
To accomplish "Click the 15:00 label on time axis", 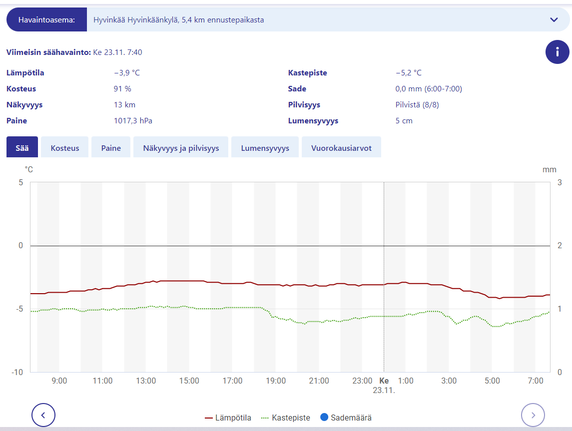I will [189, 381].
